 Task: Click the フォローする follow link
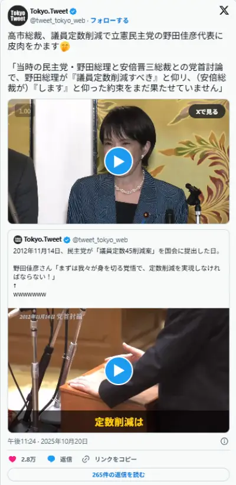[110, 21]
